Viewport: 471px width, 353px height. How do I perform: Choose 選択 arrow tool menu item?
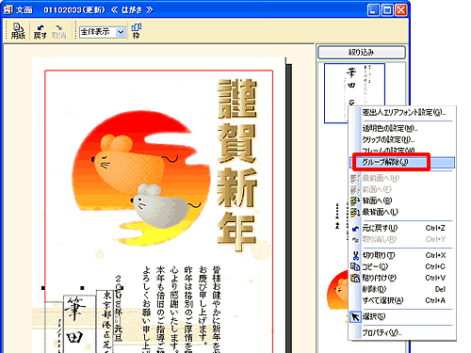click(x=402, y=316)
